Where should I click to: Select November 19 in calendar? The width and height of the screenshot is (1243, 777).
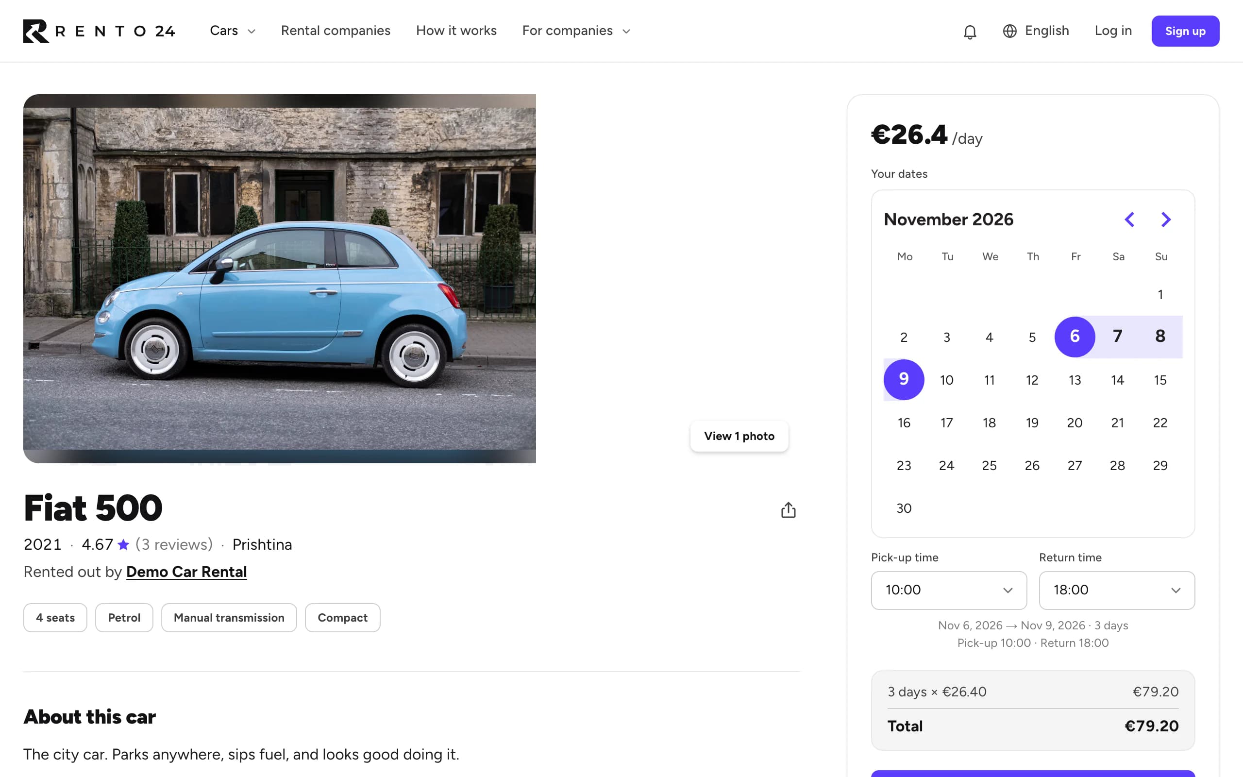(x=1032, y=422)
